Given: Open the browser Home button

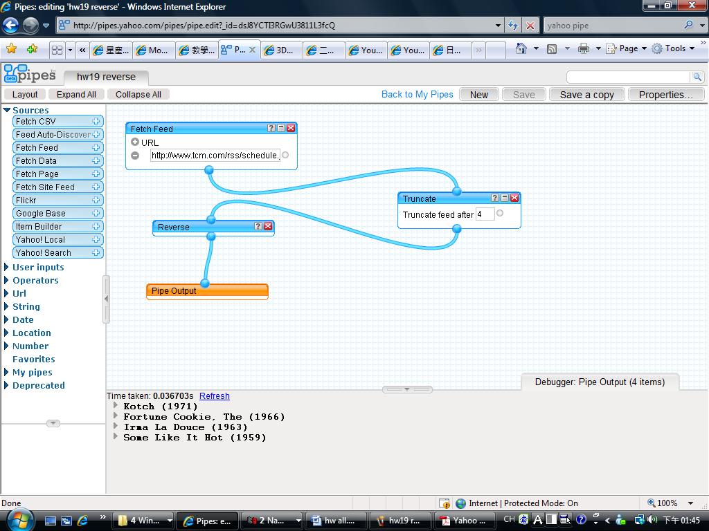Looking at the screenshot, I should [x=521, y=48].
